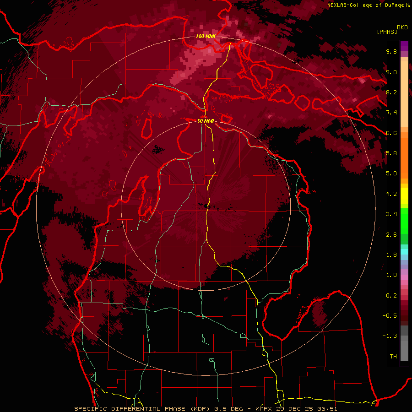This screenshot has width=412, height=412.
Task: Select the 2.6 value on the scale
Action: coord(391,235)
